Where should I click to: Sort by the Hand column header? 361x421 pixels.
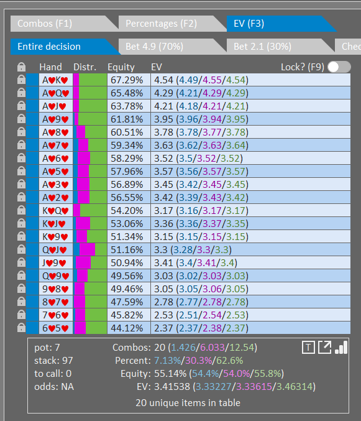[x=51, y=67]
